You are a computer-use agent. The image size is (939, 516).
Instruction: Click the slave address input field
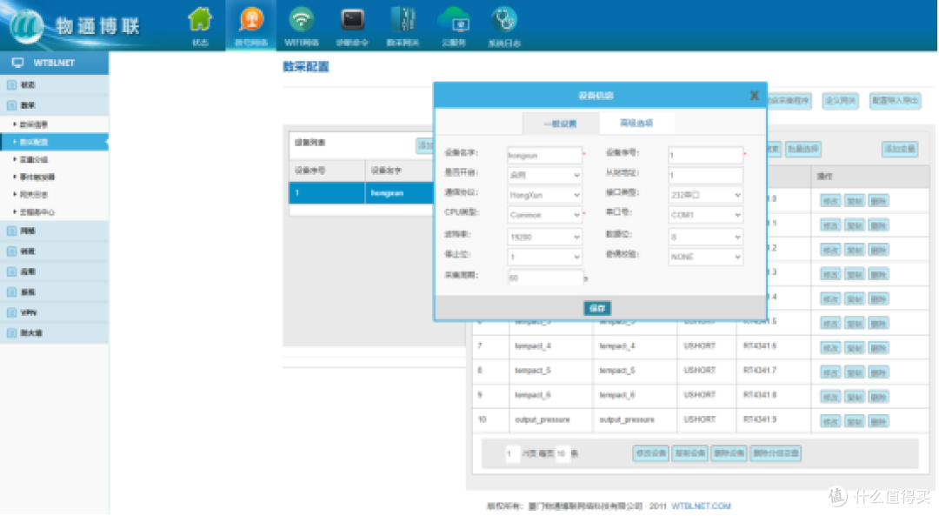[705, 175]
